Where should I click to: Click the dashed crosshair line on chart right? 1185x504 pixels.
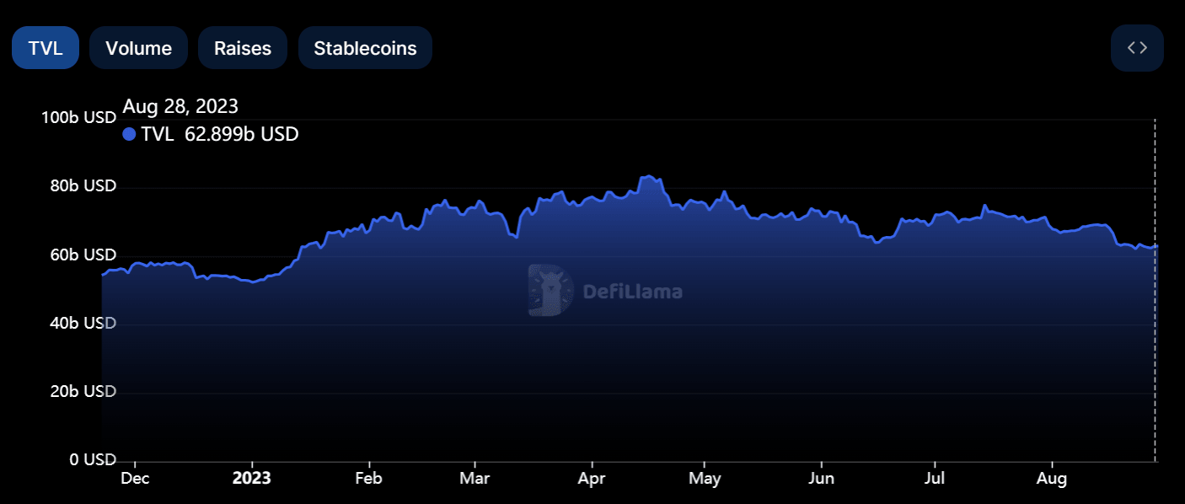[x=1154, y=295]
